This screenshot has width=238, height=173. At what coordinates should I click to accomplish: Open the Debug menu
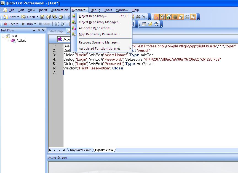point(95,10)
